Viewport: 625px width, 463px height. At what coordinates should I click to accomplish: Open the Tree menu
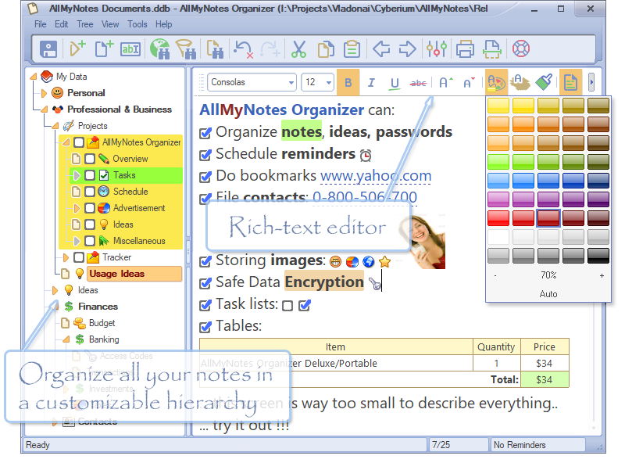tap(85, 24)
